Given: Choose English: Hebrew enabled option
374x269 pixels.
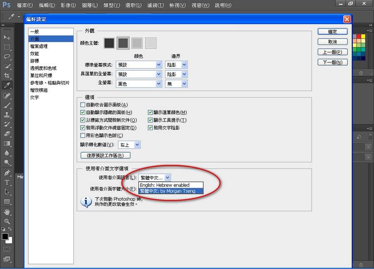Looking at the screenshot, I should point(171,185).
